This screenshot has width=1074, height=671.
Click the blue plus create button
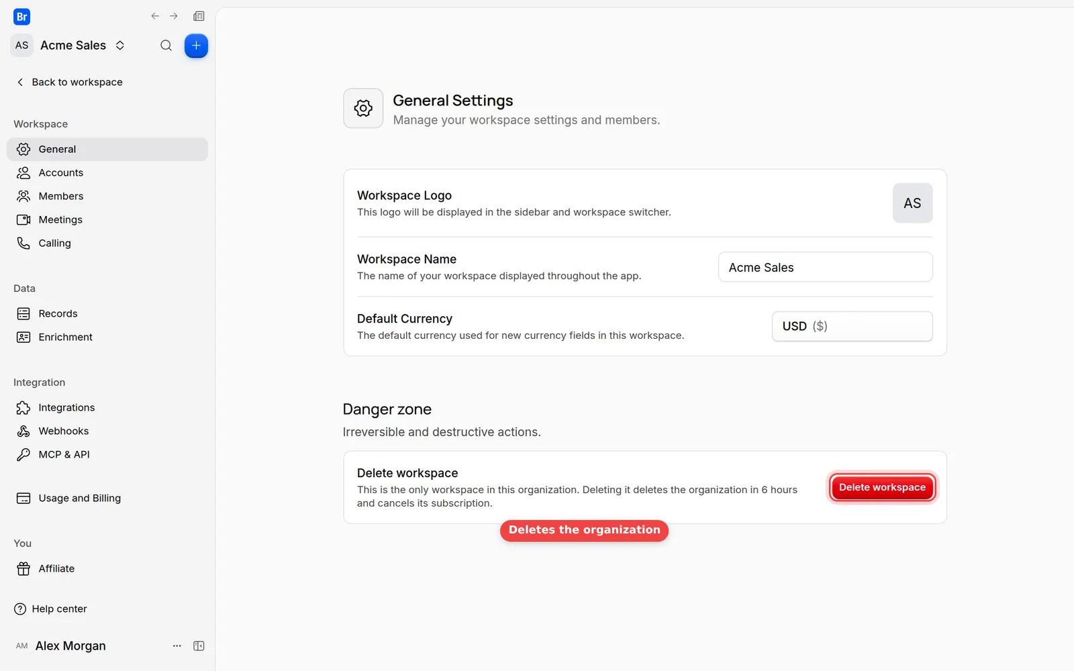pos(196,46)
